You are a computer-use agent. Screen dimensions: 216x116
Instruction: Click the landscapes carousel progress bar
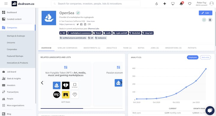pos(82,108)
